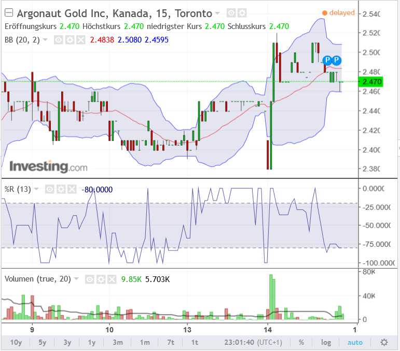The width and height of the screenshot is (400, 351).
Task: Open chart properties gear in bottom bar
Action: pyautogui.click(x=384, y=342)
